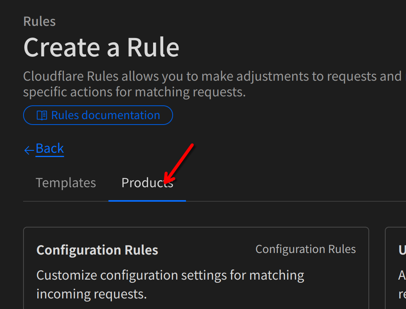The width and height of the screenshot is (406, 309).
Task: Select the Products tab
Action: [147, 183]
